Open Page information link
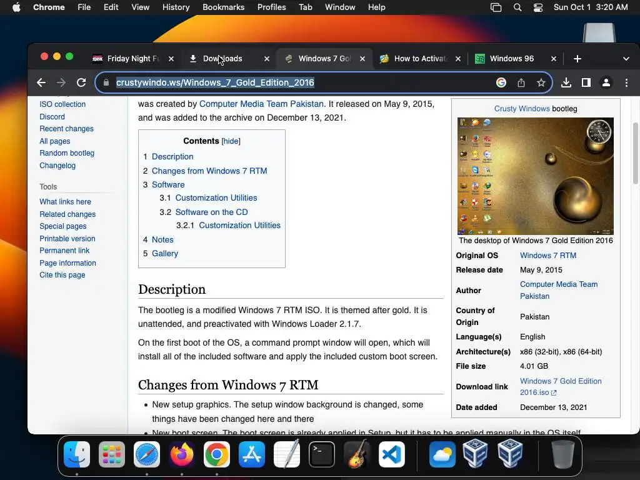Image resolution: width=640 pixels, height=480 pixels. (67, 263)
